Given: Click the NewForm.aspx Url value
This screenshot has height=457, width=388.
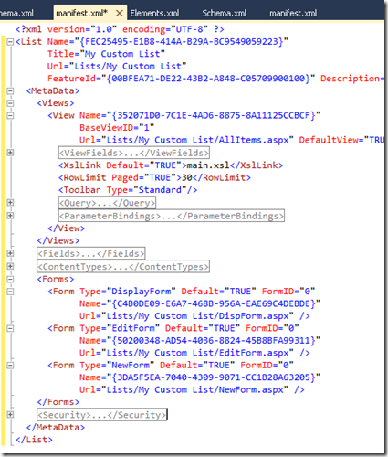Looking at the screenshot, I should coord(194,390).
